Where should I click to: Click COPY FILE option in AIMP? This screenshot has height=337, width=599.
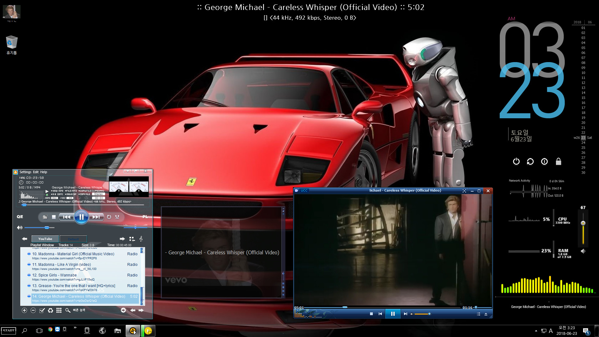[x=84, y=194]
